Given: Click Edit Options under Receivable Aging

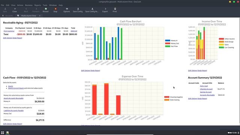Looking at the screenshot, I should pyautogui.click(x=7, y=38).
